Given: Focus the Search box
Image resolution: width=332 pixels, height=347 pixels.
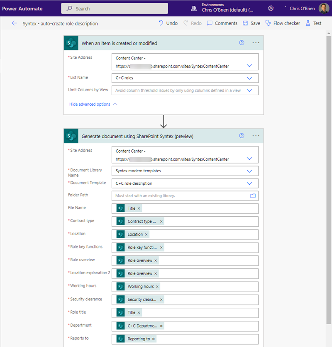Looking at the screenshot, I should tap(115, 8).
